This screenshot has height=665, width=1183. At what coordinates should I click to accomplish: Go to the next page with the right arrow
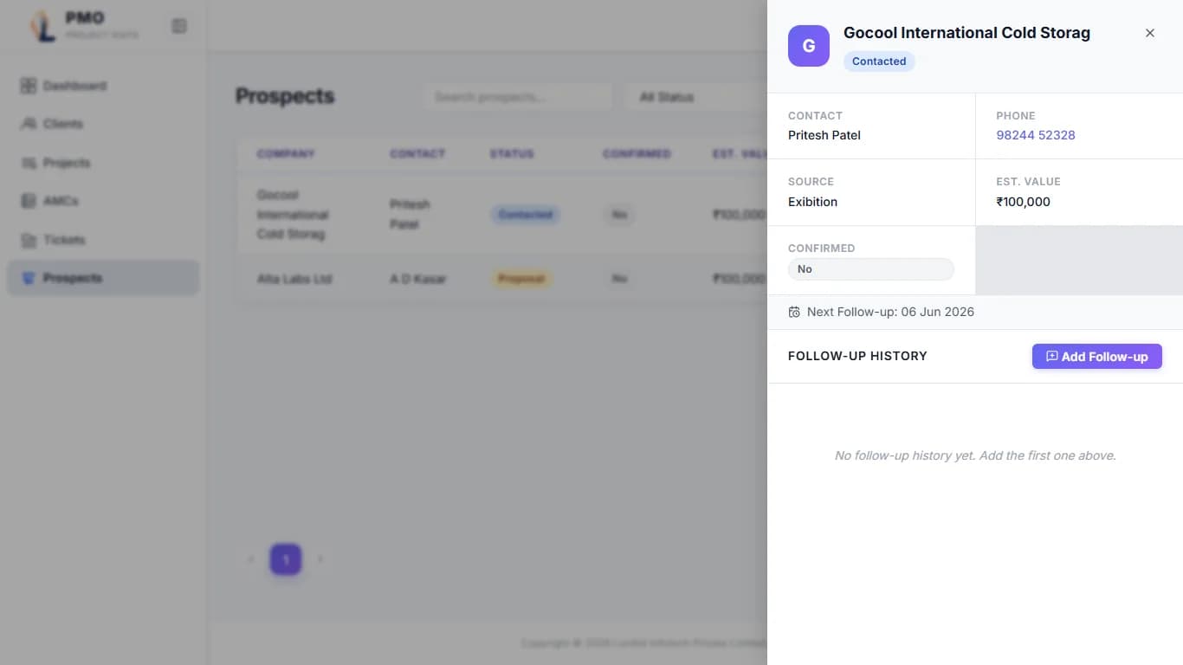(x=320, y=559)
